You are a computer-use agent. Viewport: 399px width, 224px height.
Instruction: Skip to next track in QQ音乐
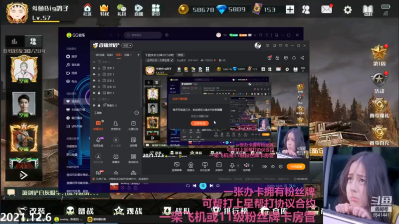coord(211,186)
